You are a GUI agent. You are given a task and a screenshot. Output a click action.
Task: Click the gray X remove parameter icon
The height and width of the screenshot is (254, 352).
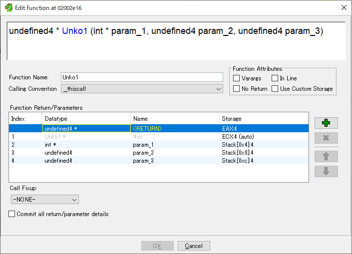click(x=326, y=138)
